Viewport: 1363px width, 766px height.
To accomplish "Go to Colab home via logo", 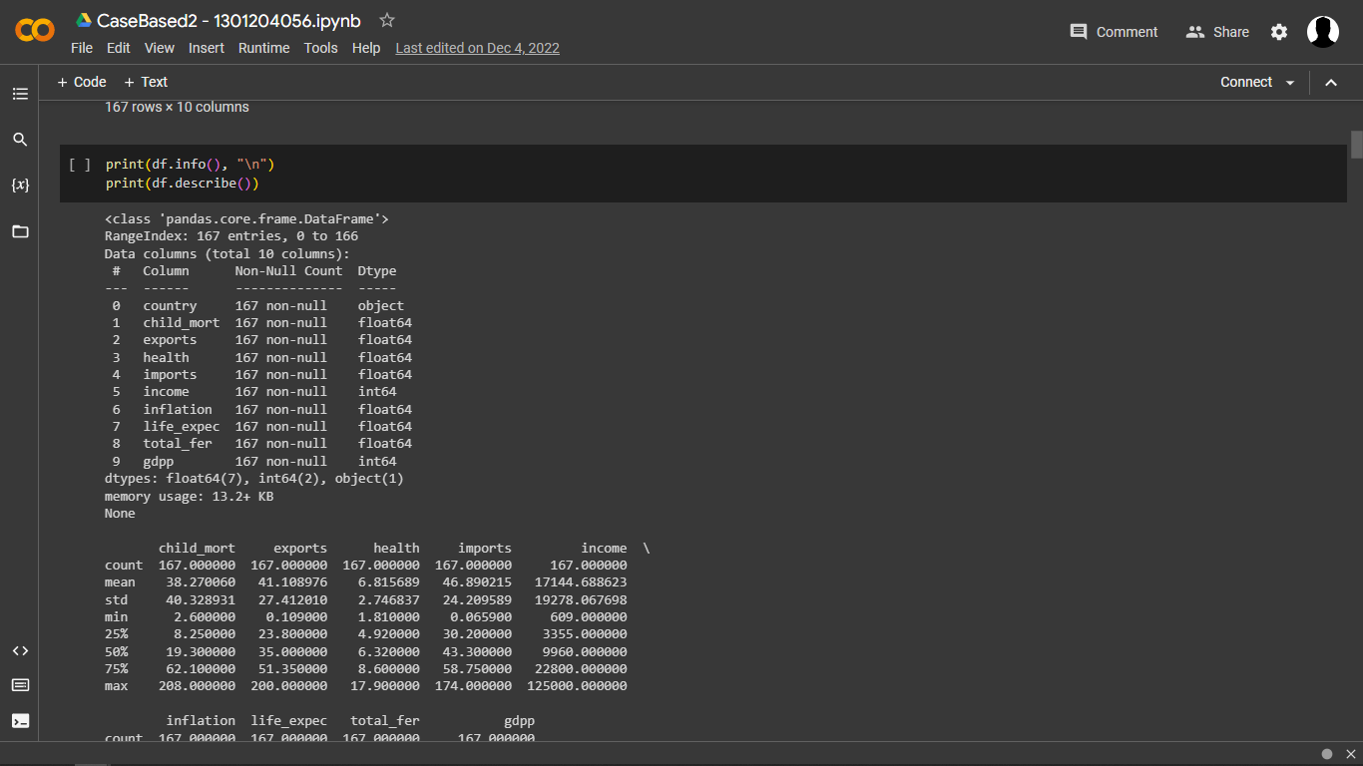I will click(x=35, y=31).
